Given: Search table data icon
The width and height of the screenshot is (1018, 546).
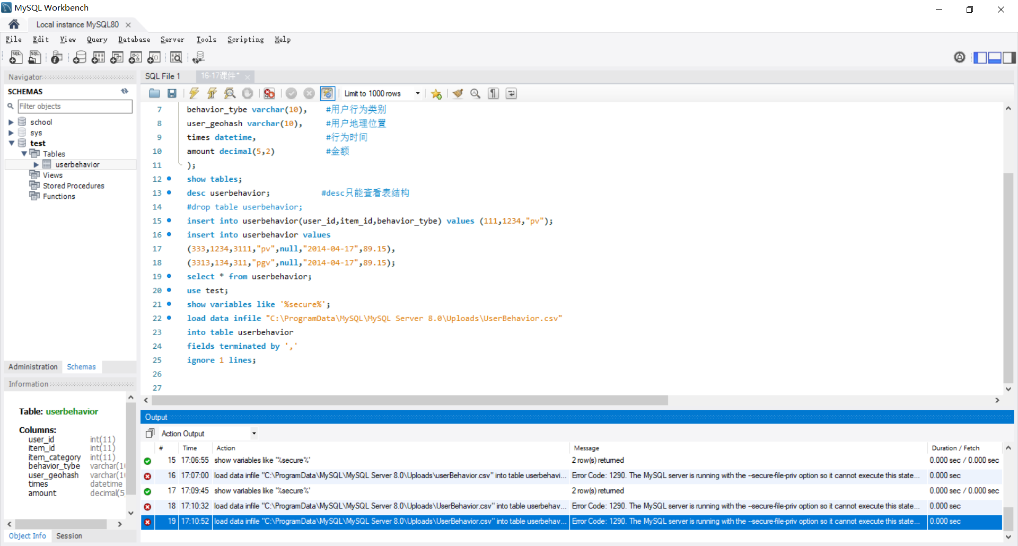Looking at the screenshot, I should [176, 57].
